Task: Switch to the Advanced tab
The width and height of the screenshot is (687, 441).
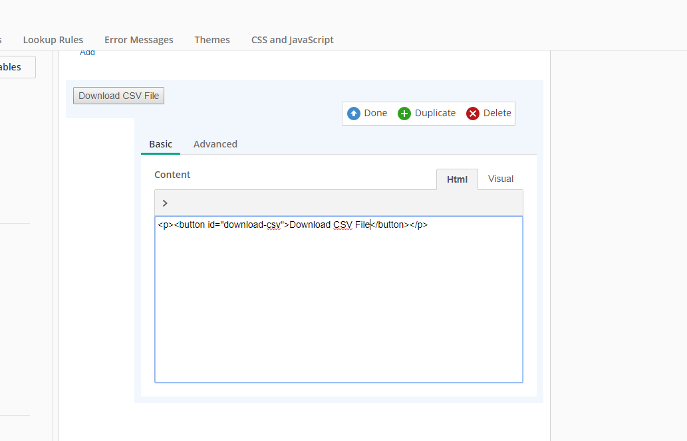Action: coord(215,144)
